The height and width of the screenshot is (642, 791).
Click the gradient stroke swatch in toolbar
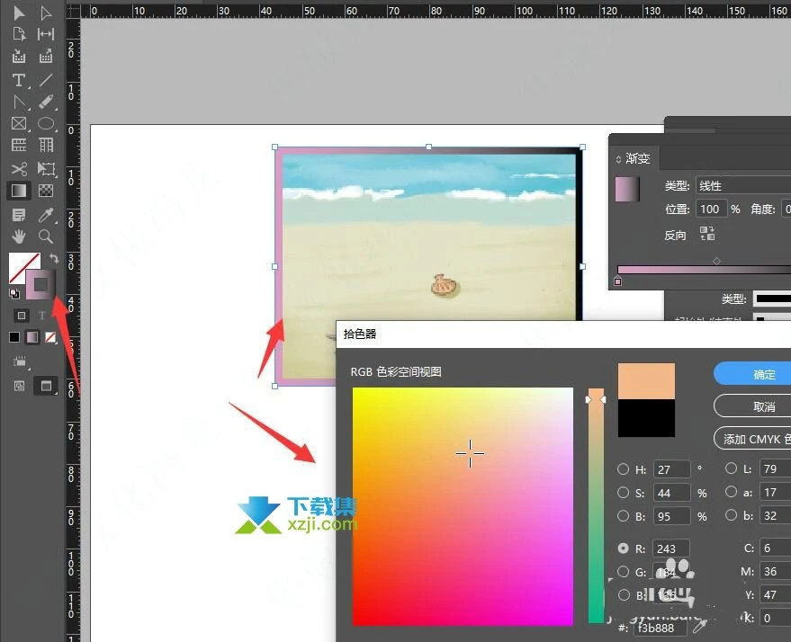(40, 285)
